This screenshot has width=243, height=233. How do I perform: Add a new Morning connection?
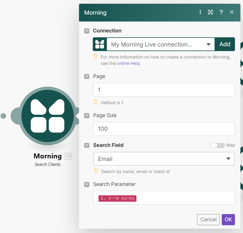(x=225, y=44)
